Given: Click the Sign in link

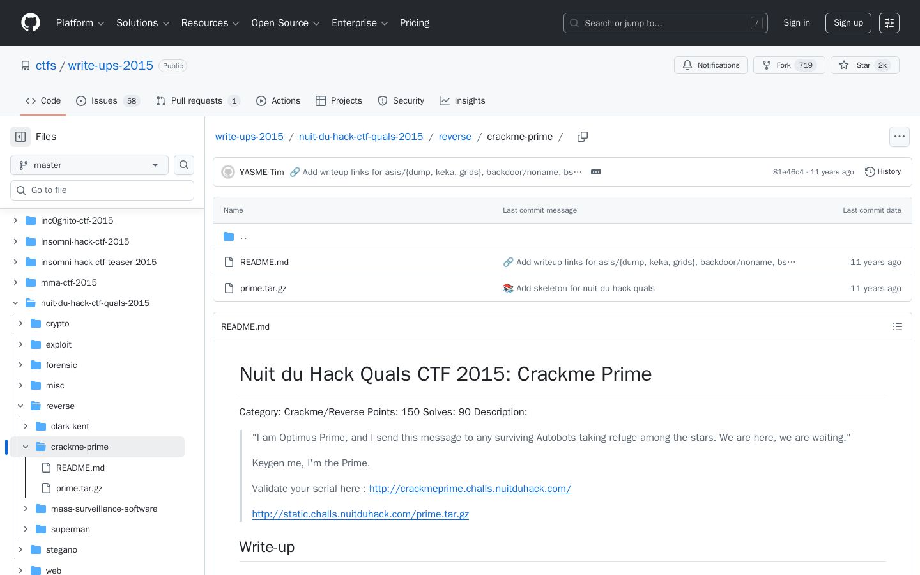Looking at the screenshot, I should click(x=797, y=23).
